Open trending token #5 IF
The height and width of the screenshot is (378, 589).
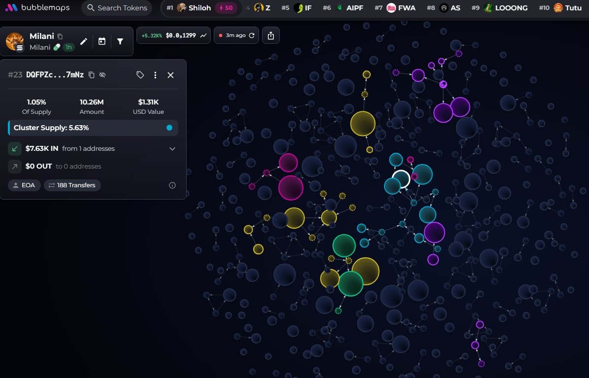(296, 8)
